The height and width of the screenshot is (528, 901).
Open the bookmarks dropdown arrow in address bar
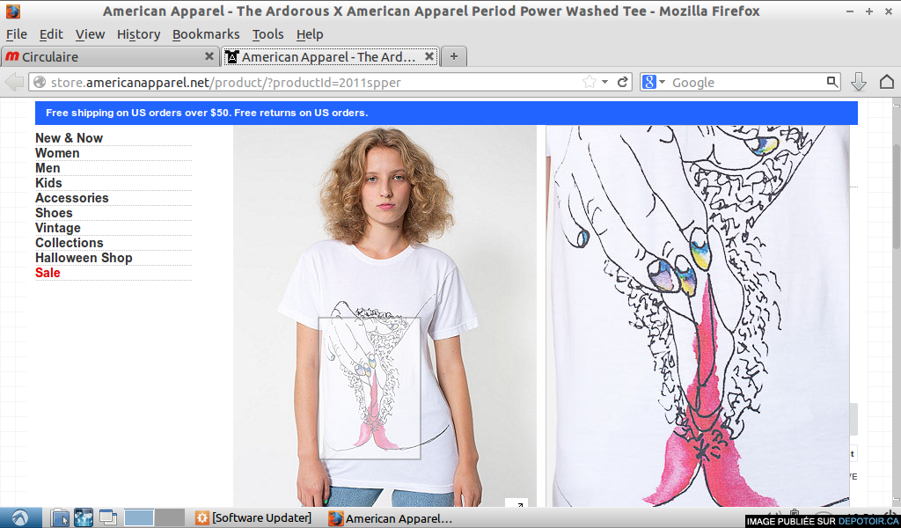pos(605,82)
